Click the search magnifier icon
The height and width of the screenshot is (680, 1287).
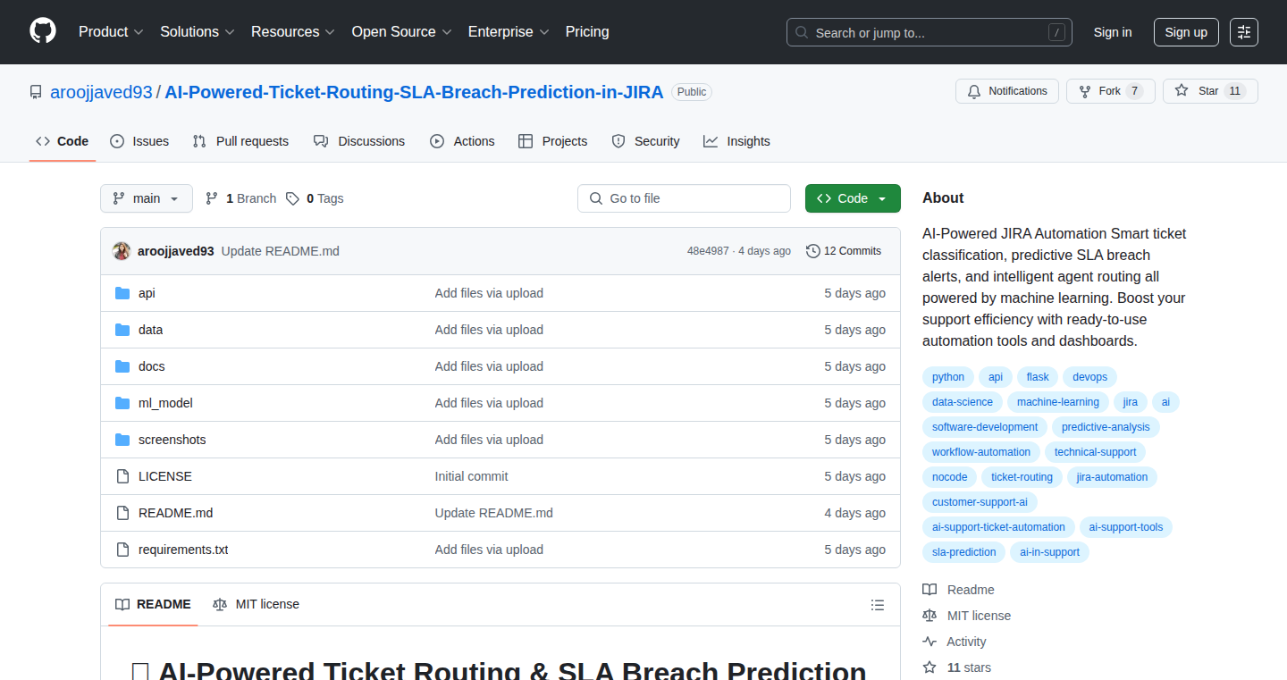point(802,32)
